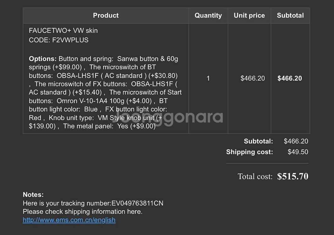This screenshot has width=334, height=235.
Task: Click the bold $466.20 subtotal cell
Action: point(290,78)
